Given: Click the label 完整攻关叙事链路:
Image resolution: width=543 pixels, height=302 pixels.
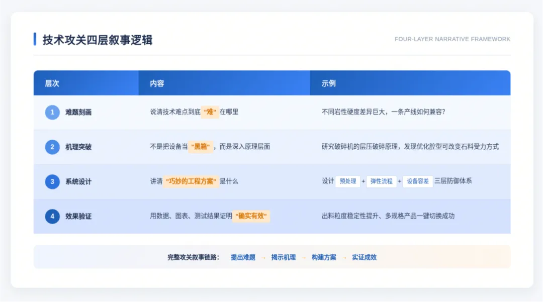Looking at the screenshot, I should 193,257.
